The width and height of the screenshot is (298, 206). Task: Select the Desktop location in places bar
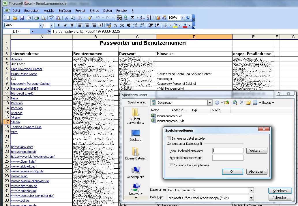coord(136,136)
